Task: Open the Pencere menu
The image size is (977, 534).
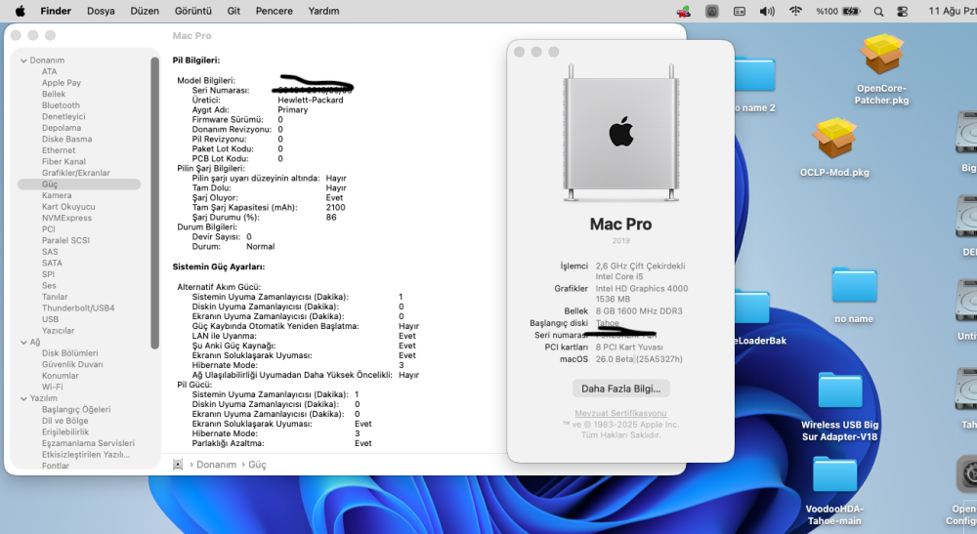Action: pos(275,11)
